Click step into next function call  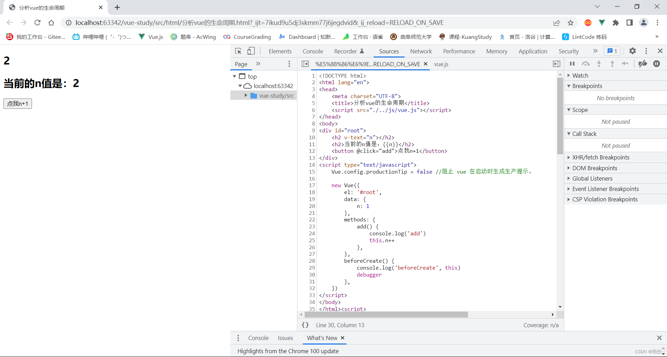[599, 64]
